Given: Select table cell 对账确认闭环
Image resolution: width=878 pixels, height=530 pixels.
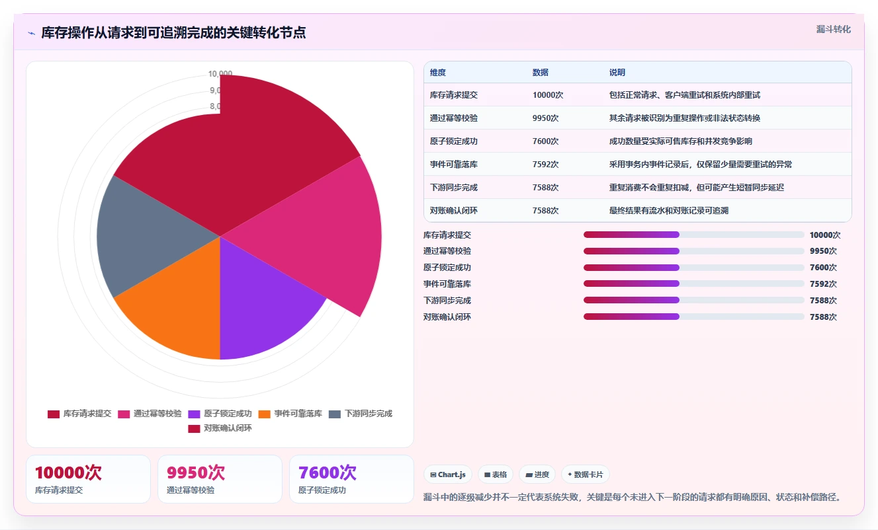Looking at the screenshot, I should click(x=454, y=211).
